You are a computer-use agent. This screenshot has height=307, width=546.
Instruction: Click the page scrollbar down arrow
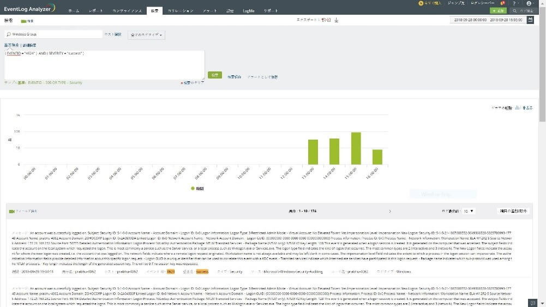point(543,304)
